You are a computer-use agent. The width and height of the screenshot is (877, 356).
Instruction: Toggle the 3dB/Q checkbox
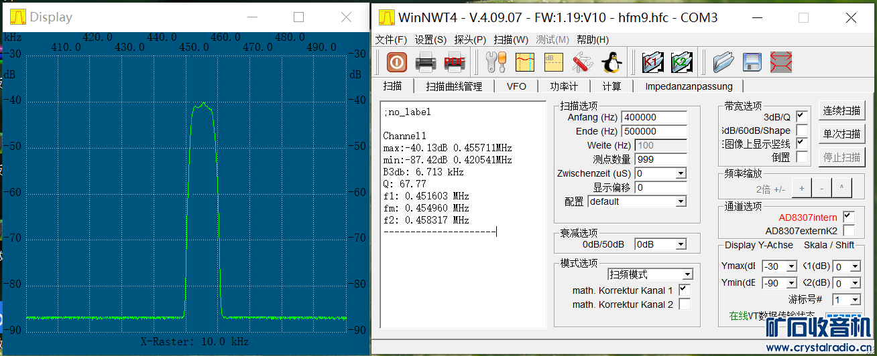[x=801, y=116]
